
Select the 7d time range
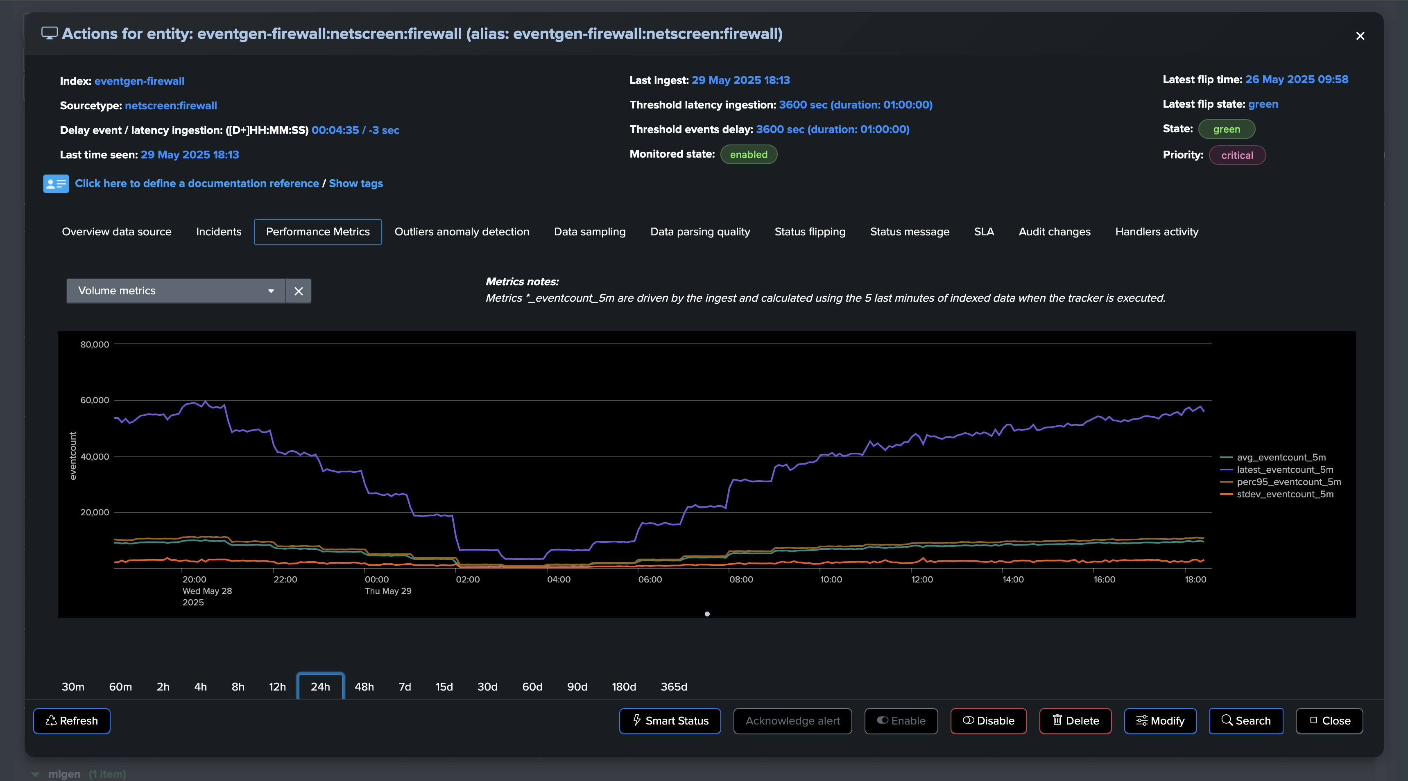point(405,686)
